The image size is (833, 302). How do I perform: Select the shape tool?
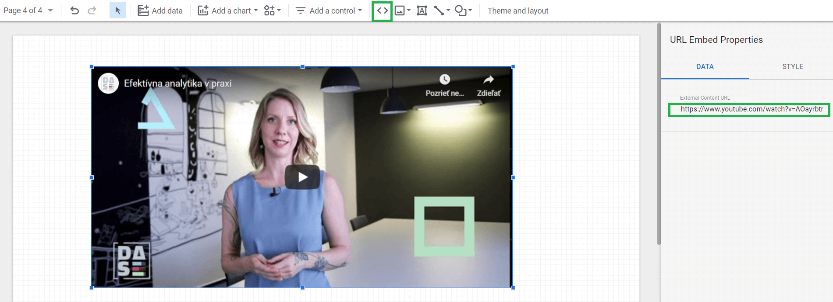pyautogui.click(x=461, y=10)
